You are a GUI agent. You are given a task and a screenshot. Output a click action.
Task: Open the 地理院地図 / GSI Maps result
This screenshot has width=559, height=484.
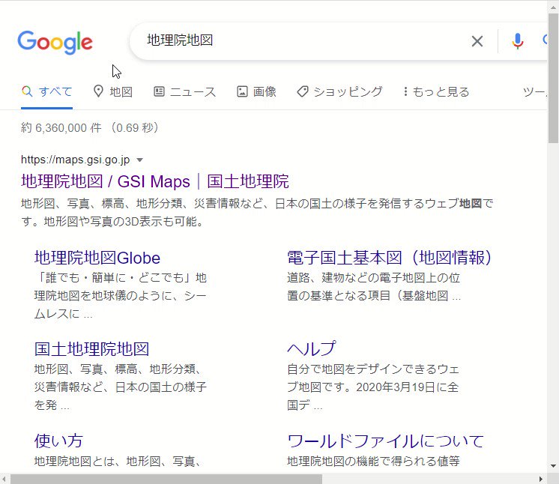[155, 181]
